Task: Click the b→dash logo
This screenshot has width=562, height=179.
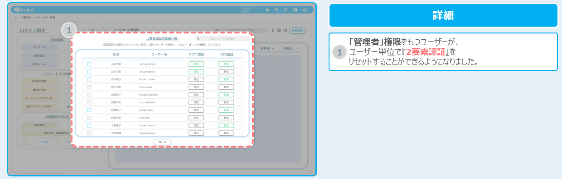Action: [x=24, y=9]
